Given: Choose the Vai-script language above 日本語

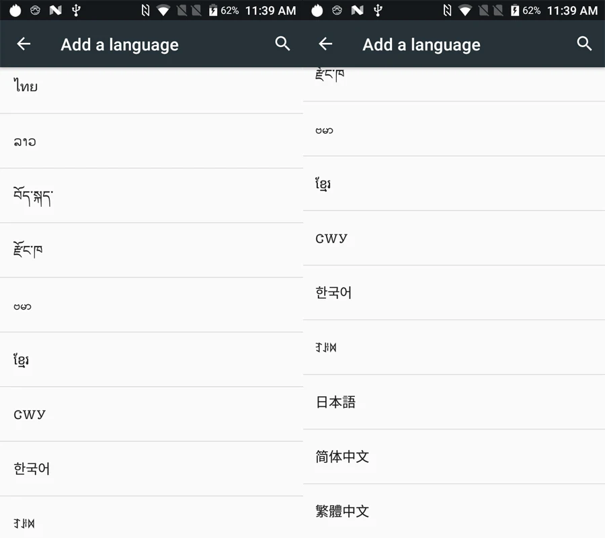Looking at the screenshot, I should (x=454, y=348).
